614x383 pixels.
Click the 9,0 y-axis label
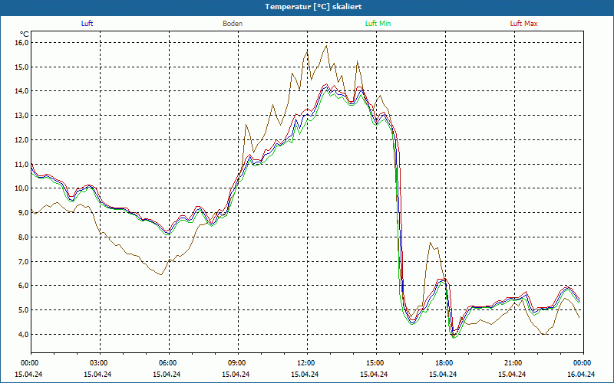click(x=24, y=213)
